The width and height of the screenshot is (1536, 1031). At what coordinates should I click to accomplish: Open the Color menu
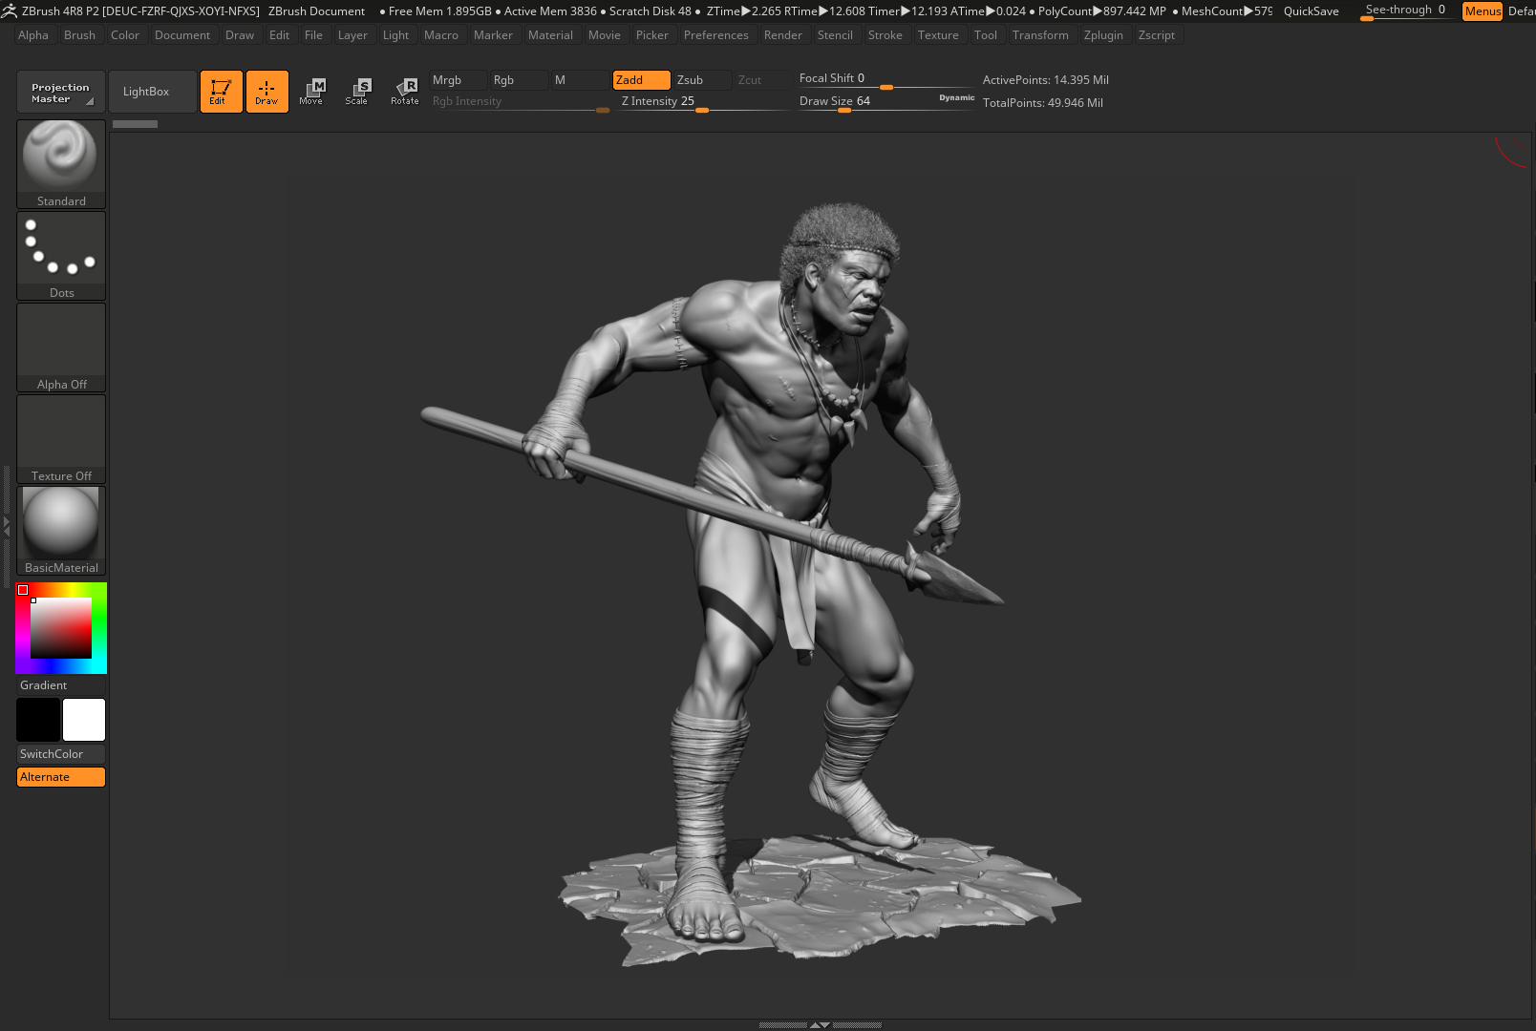125,35
